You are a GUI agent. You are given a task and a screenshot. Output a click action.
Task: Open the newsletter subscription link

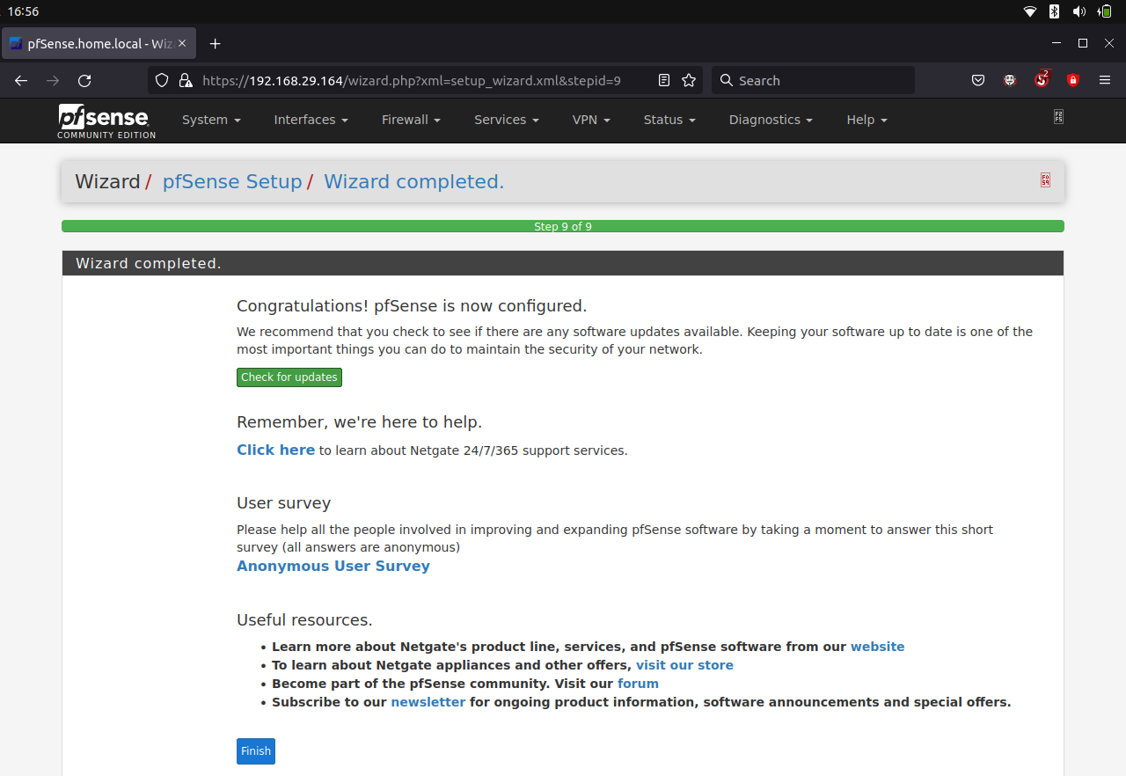tap(428, 702)
